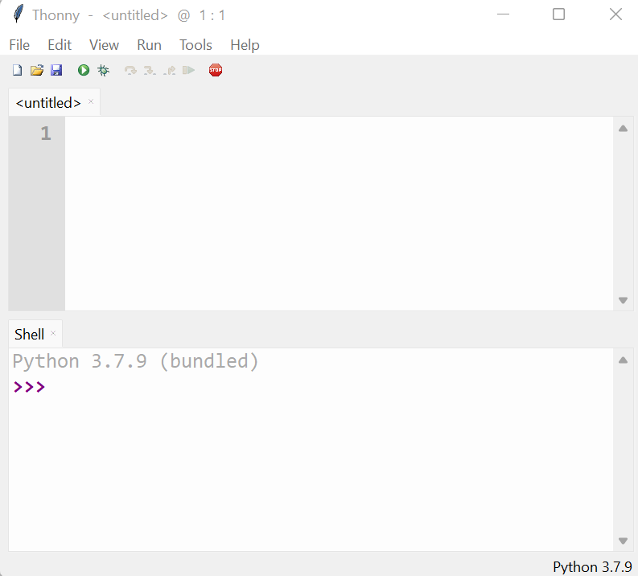Click Shell scrollbar down arrow

[623, 541]
